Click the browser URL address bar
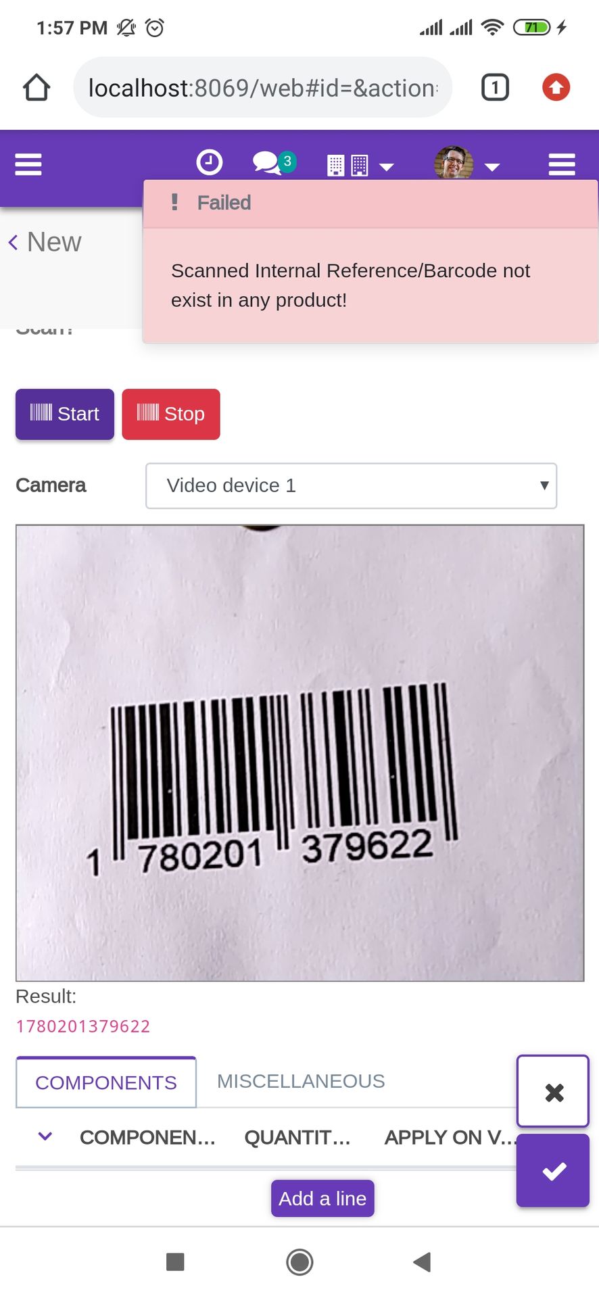The height and width of the screenshot is (1298, 599). (263, 87)
